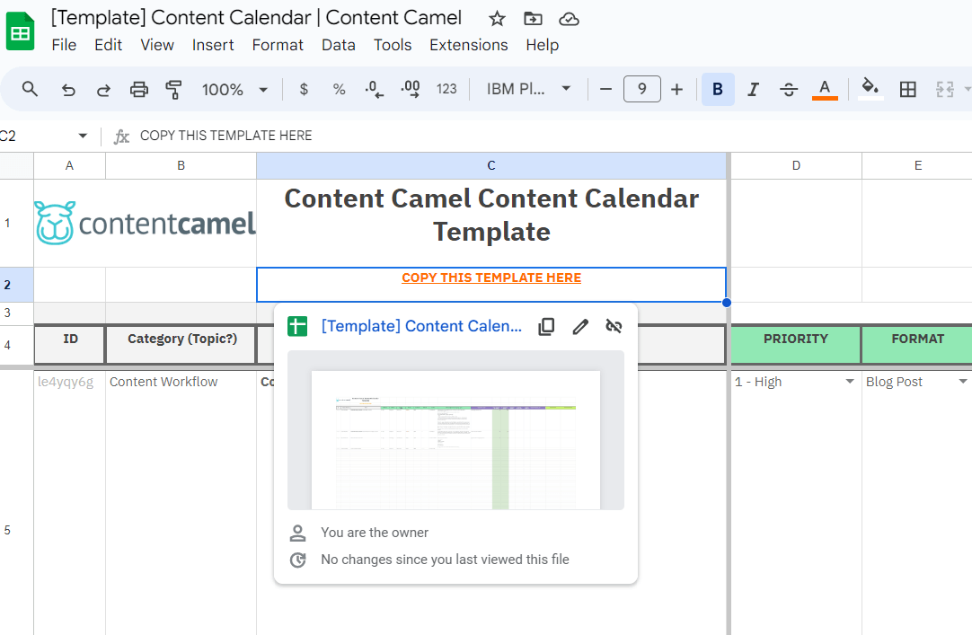Open the Insert menu
Image resolution: width=972 pixels, height=635 pixels.
[x=213, y=45]
